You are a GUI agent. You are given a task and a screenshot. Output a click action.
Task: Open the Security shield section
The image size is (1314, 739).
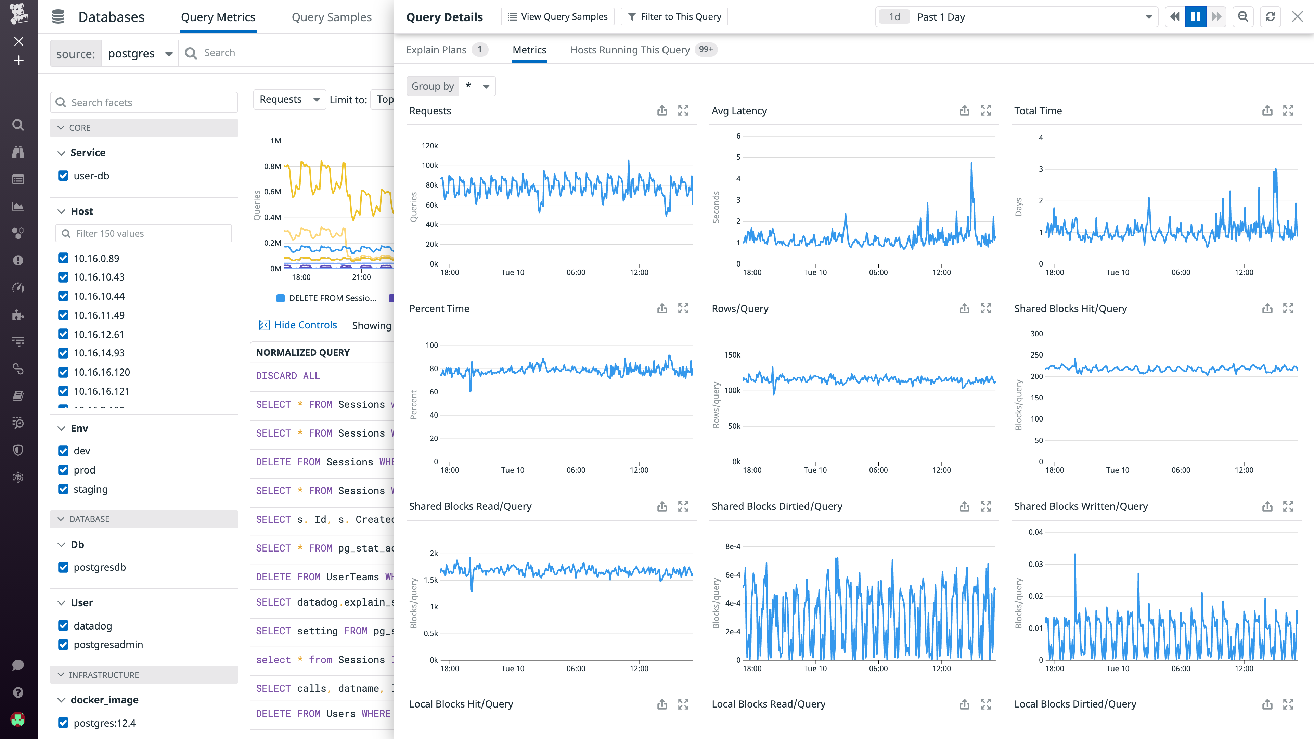pos(18,450)
